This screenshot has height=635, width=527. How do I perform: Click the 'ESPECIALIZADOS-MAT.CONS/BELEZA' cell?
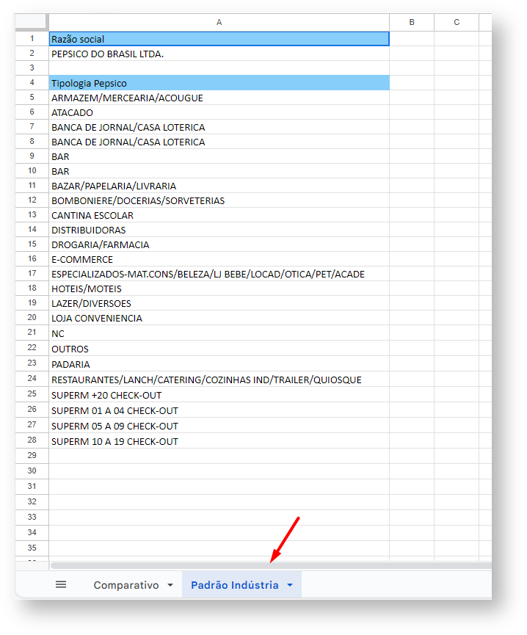[219, 274]
